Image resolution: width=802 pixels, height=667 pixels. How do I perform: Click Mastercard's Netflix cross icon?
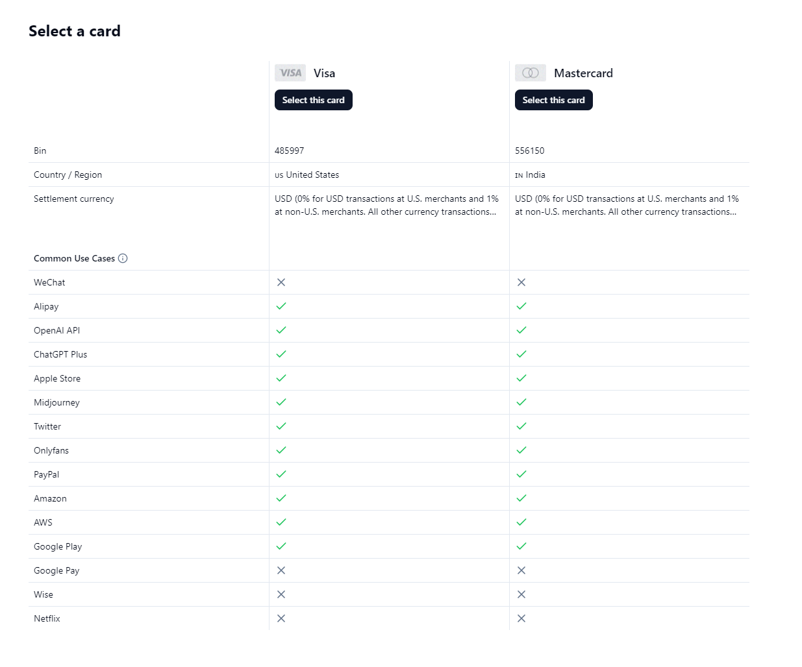pos(521,618)
